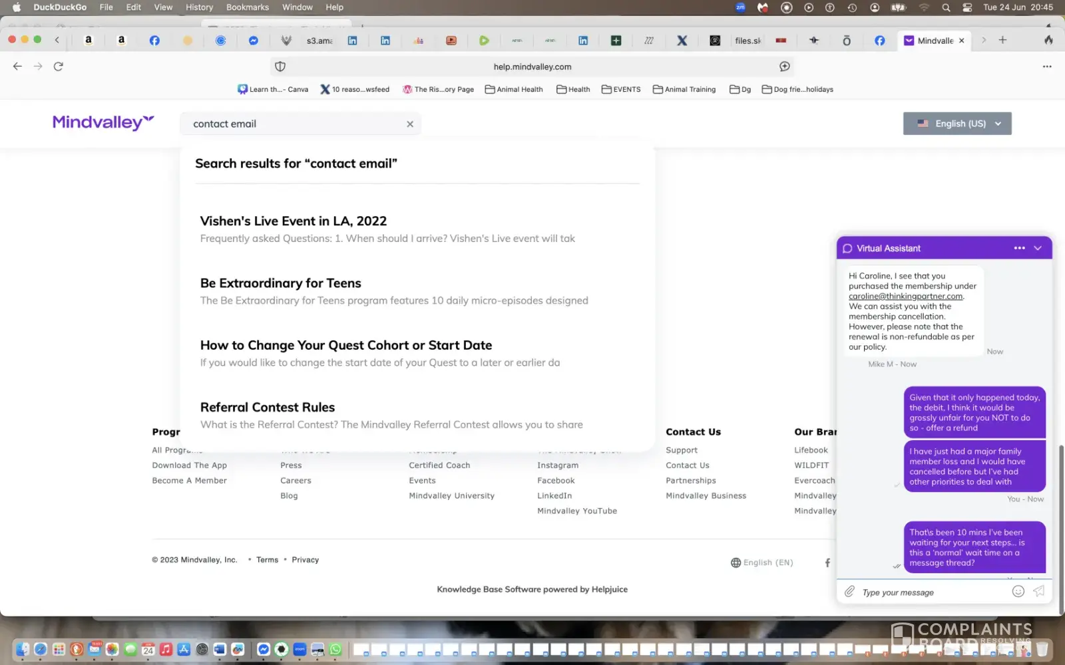The width and height of the screenshot is (1065, 665).
Task: Click the privacy shield icon in address bar
Action: [280, 66]
